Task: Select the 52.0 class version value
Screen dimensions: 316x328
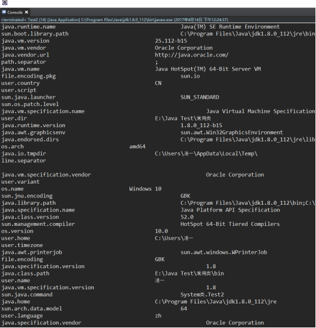Action: [187, 217]
